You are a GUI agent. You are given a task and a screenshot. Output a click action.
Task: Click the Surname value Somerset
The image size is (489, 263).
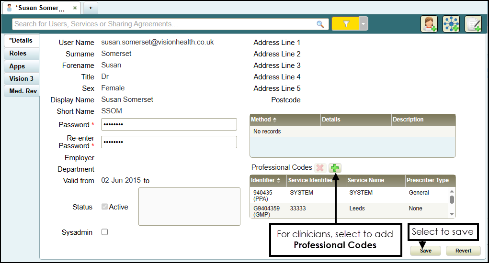tap(116, 54)
